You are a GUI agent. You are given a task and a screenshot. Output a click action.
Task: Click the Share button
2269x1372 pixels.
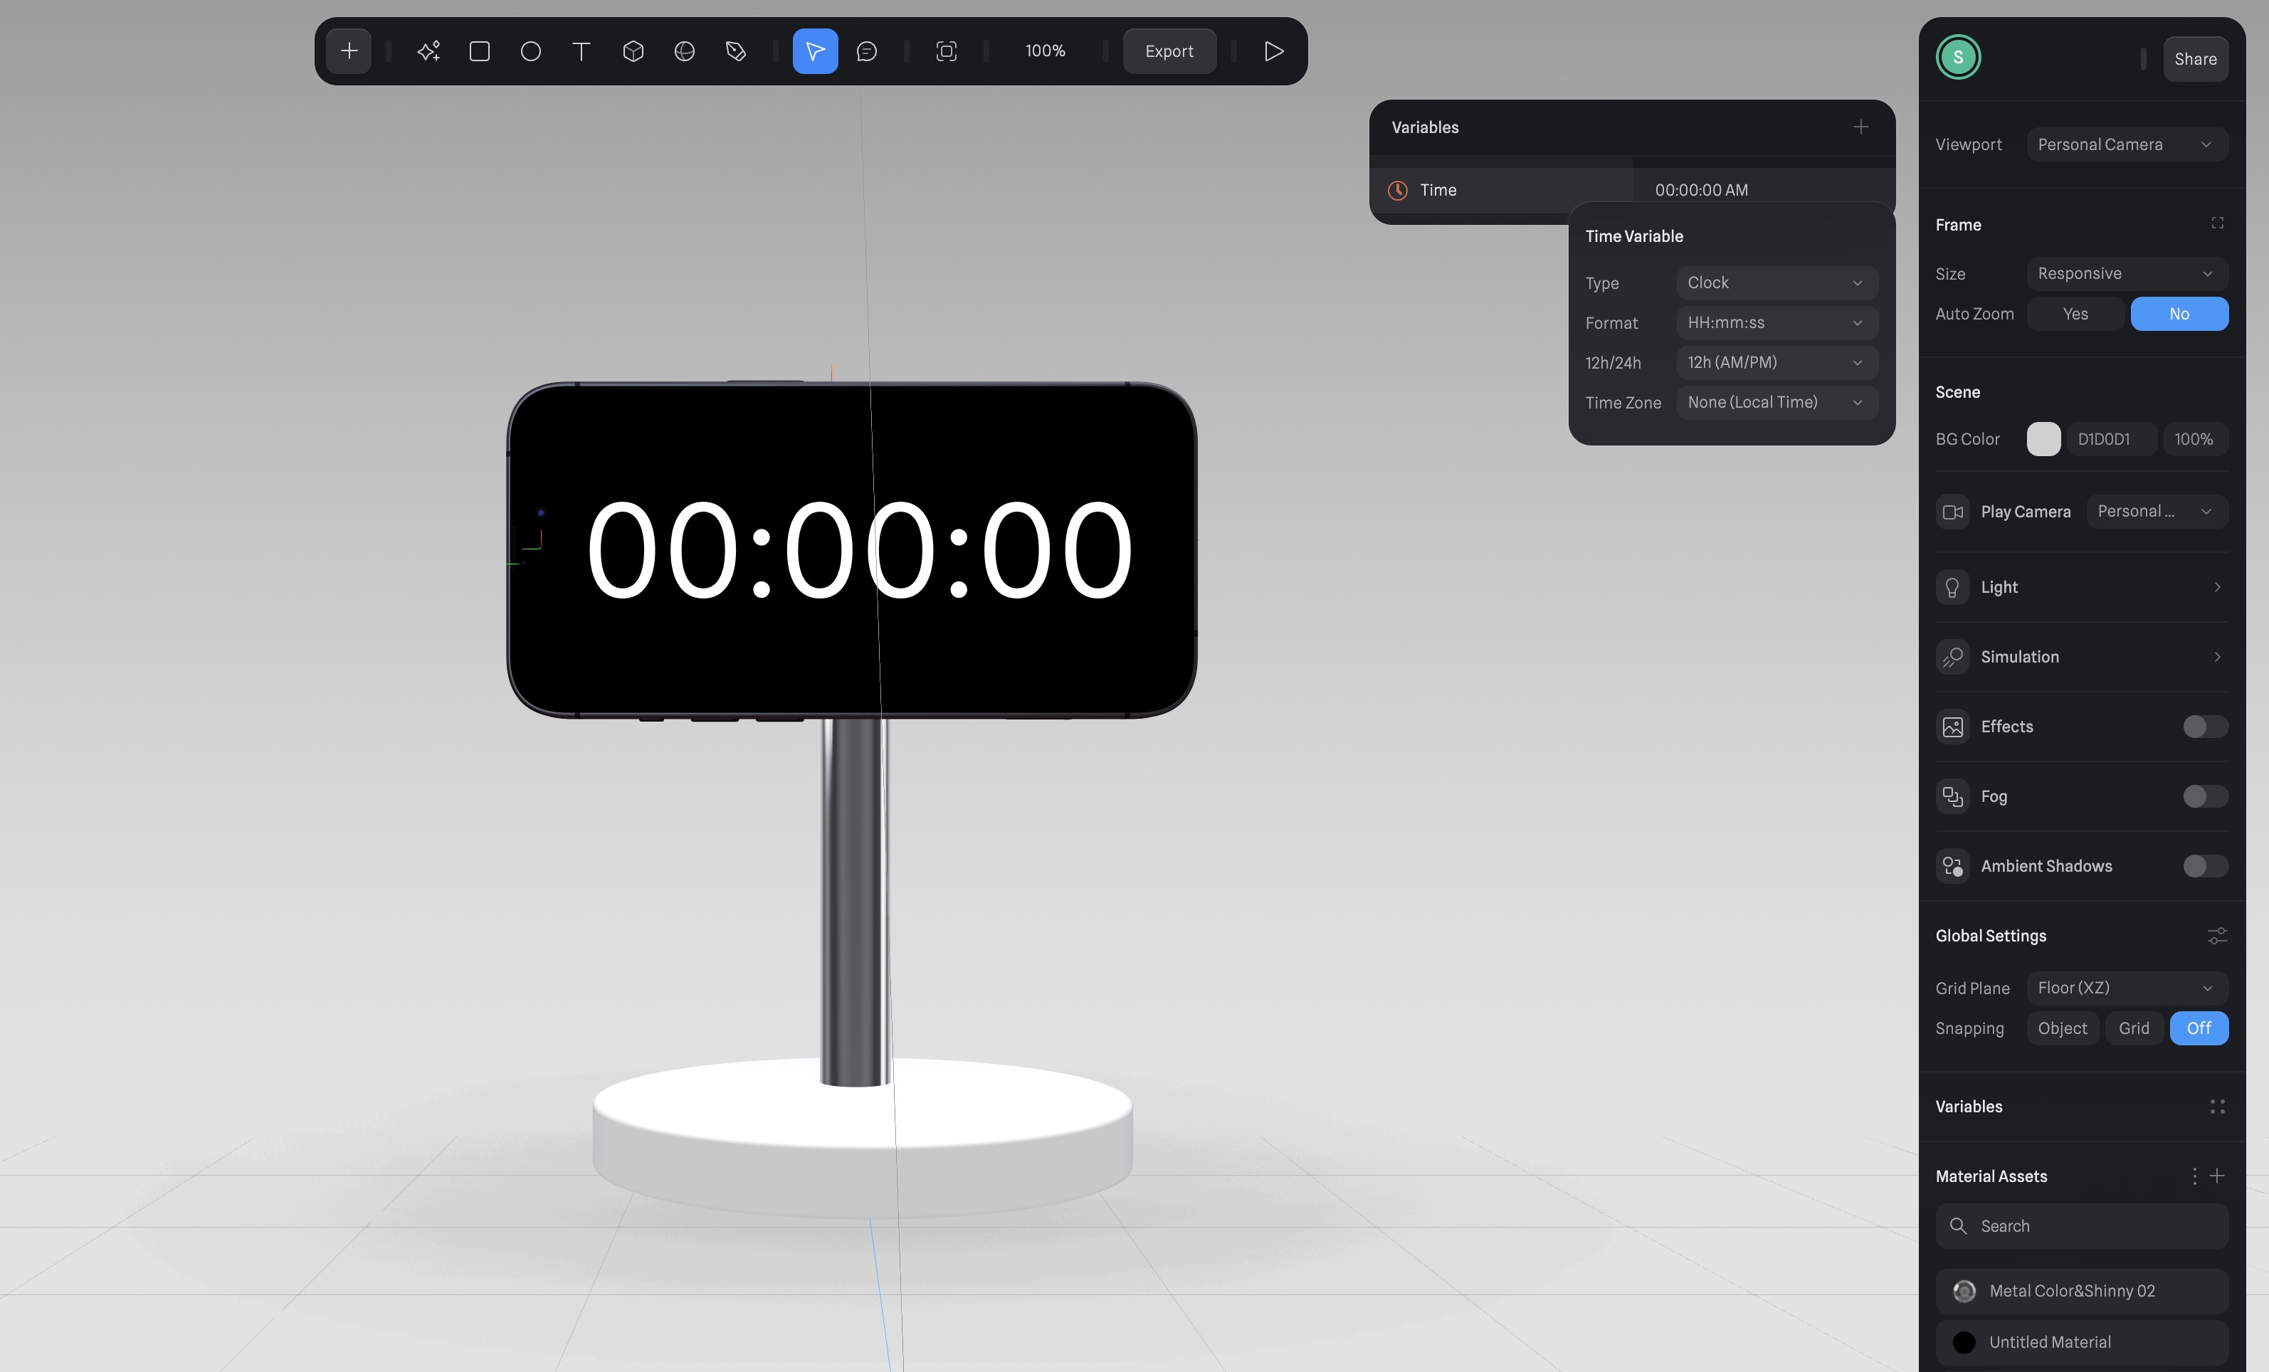coord(2194,59)
